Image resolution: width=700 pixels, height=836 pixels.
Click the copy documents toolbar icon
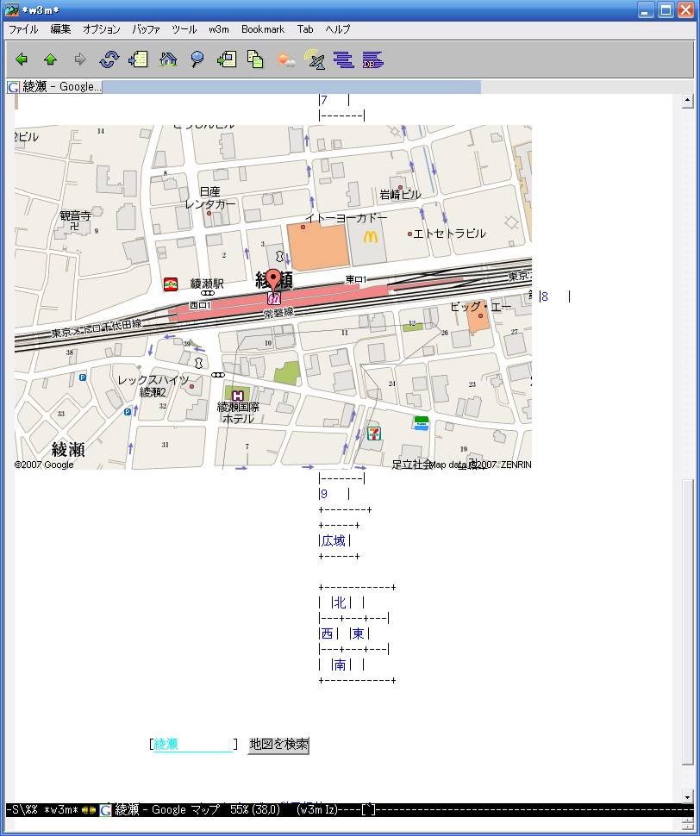point(255,59)
